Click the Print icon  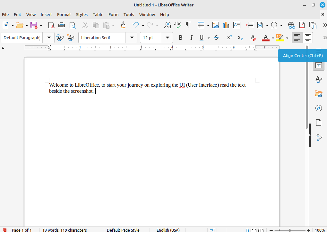pyautogui.click(x=62, y=25)
